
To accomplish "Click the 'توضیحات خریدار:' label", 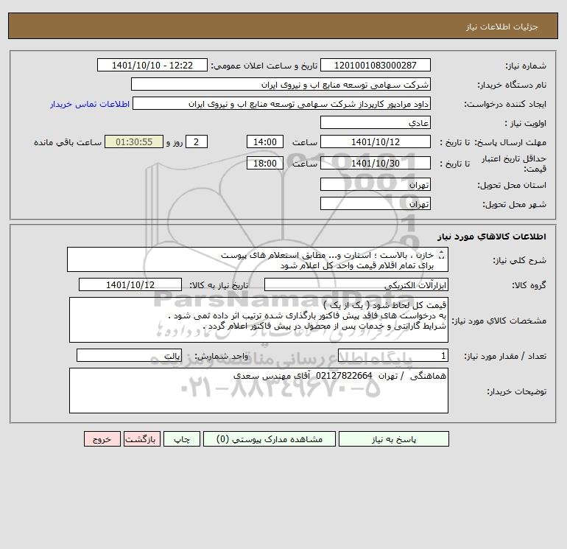I will [516, 391].
